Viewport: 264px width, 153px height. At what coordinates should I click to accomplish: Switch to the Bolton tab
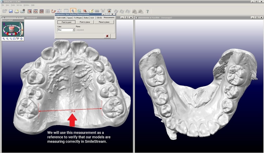[x=86, y=17]
